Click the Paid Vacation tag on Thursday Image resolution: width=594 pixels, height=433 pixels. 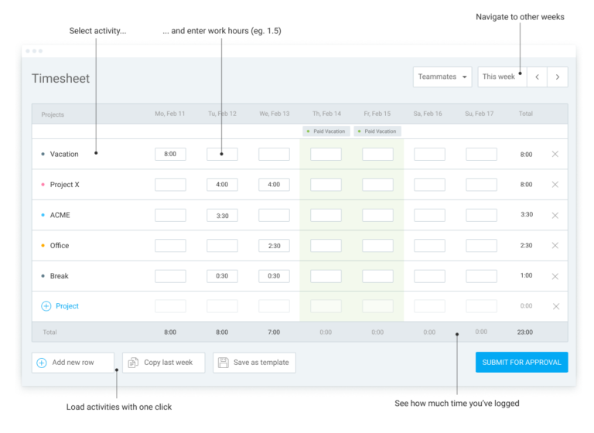tap(326, 131)
